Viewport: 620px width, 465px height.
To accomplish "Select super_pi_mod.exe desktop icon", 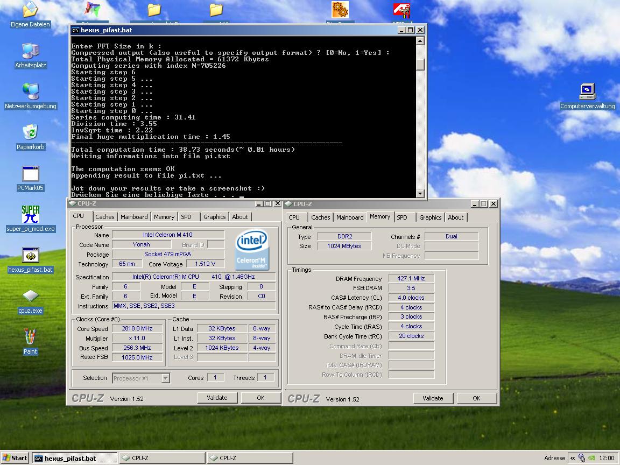I will coord(31,219).
